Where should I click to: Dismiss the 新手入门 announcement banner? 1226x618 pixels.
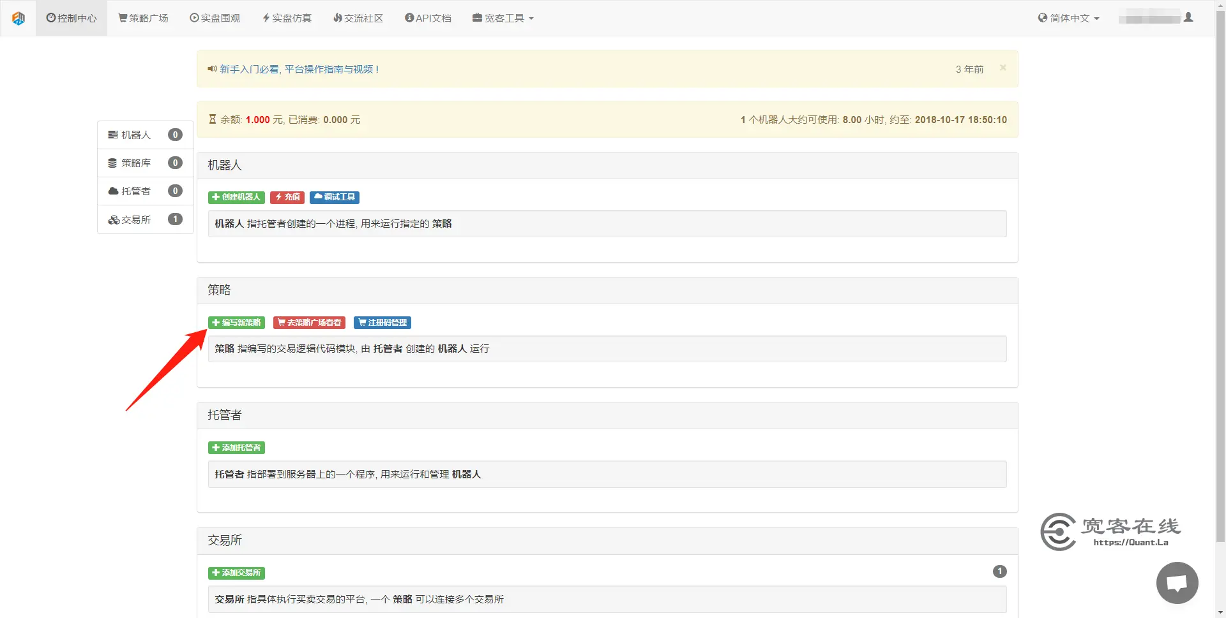click(x=1003, y=68)
